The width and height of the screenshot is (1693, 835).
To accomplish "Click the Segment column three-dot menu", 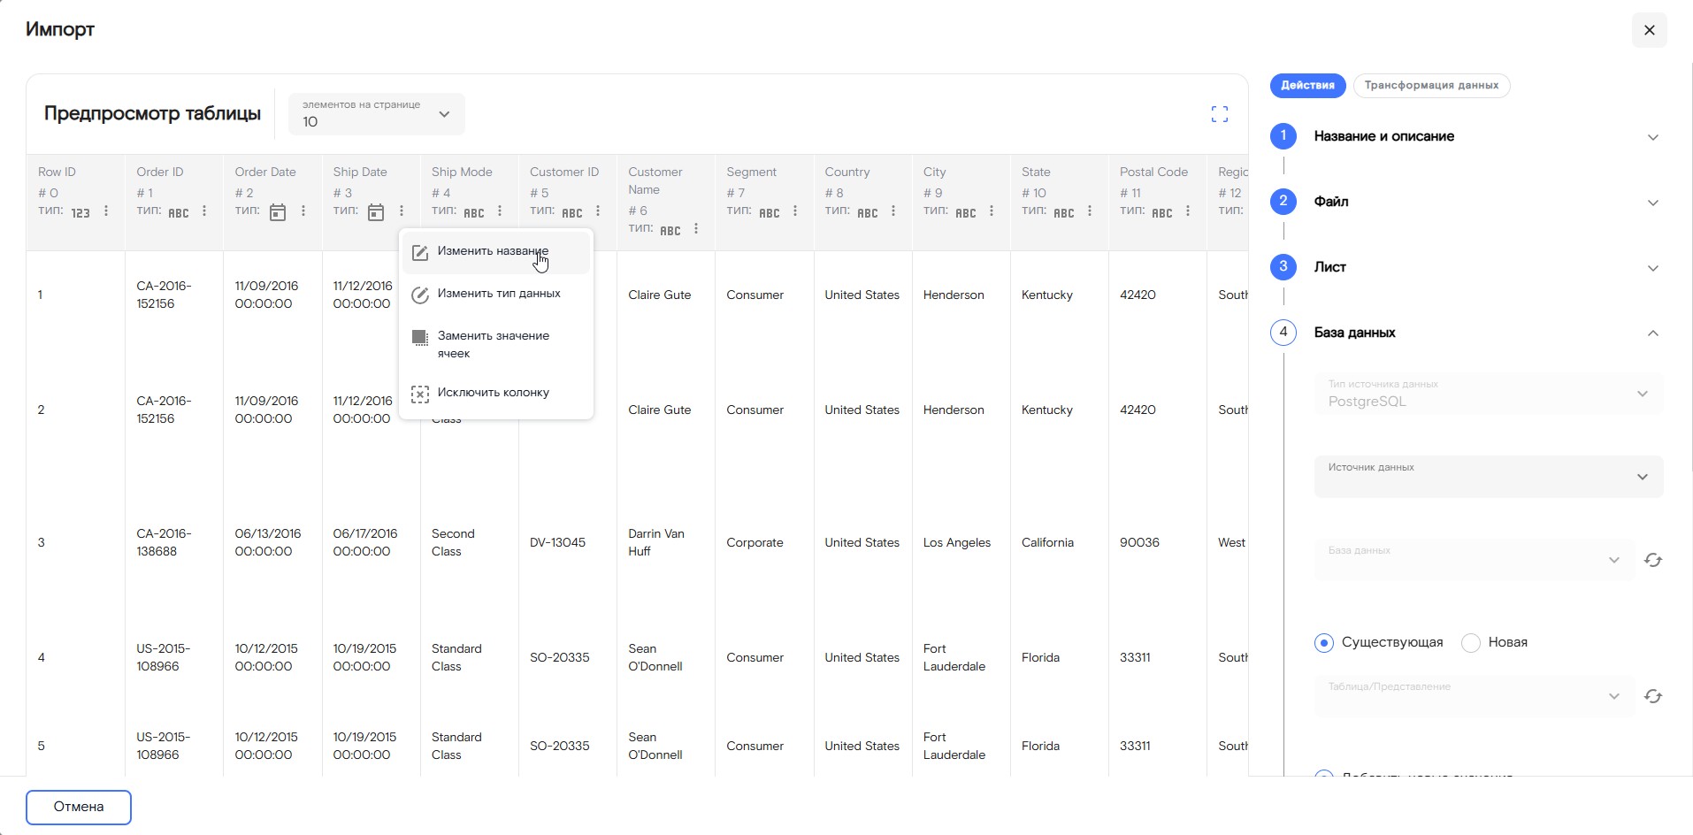I will 794,211.
